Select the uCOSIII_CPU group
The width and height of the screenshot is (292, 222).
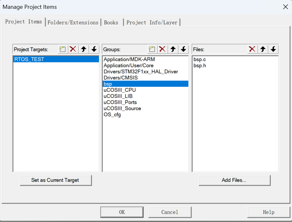pyautogui.click(x=146, y=90)
